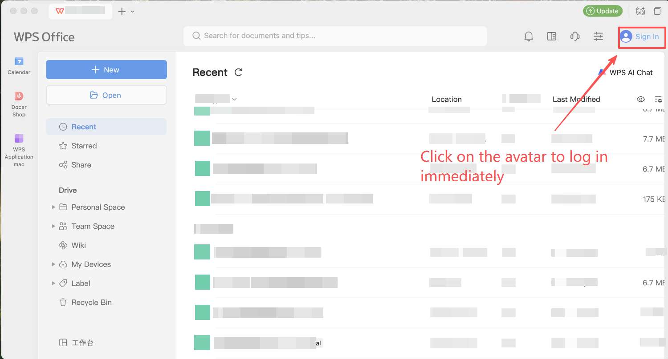The height and width of the screenshot is (359, 668).
Task: Click the green Update button
Action: coord(603,11)
